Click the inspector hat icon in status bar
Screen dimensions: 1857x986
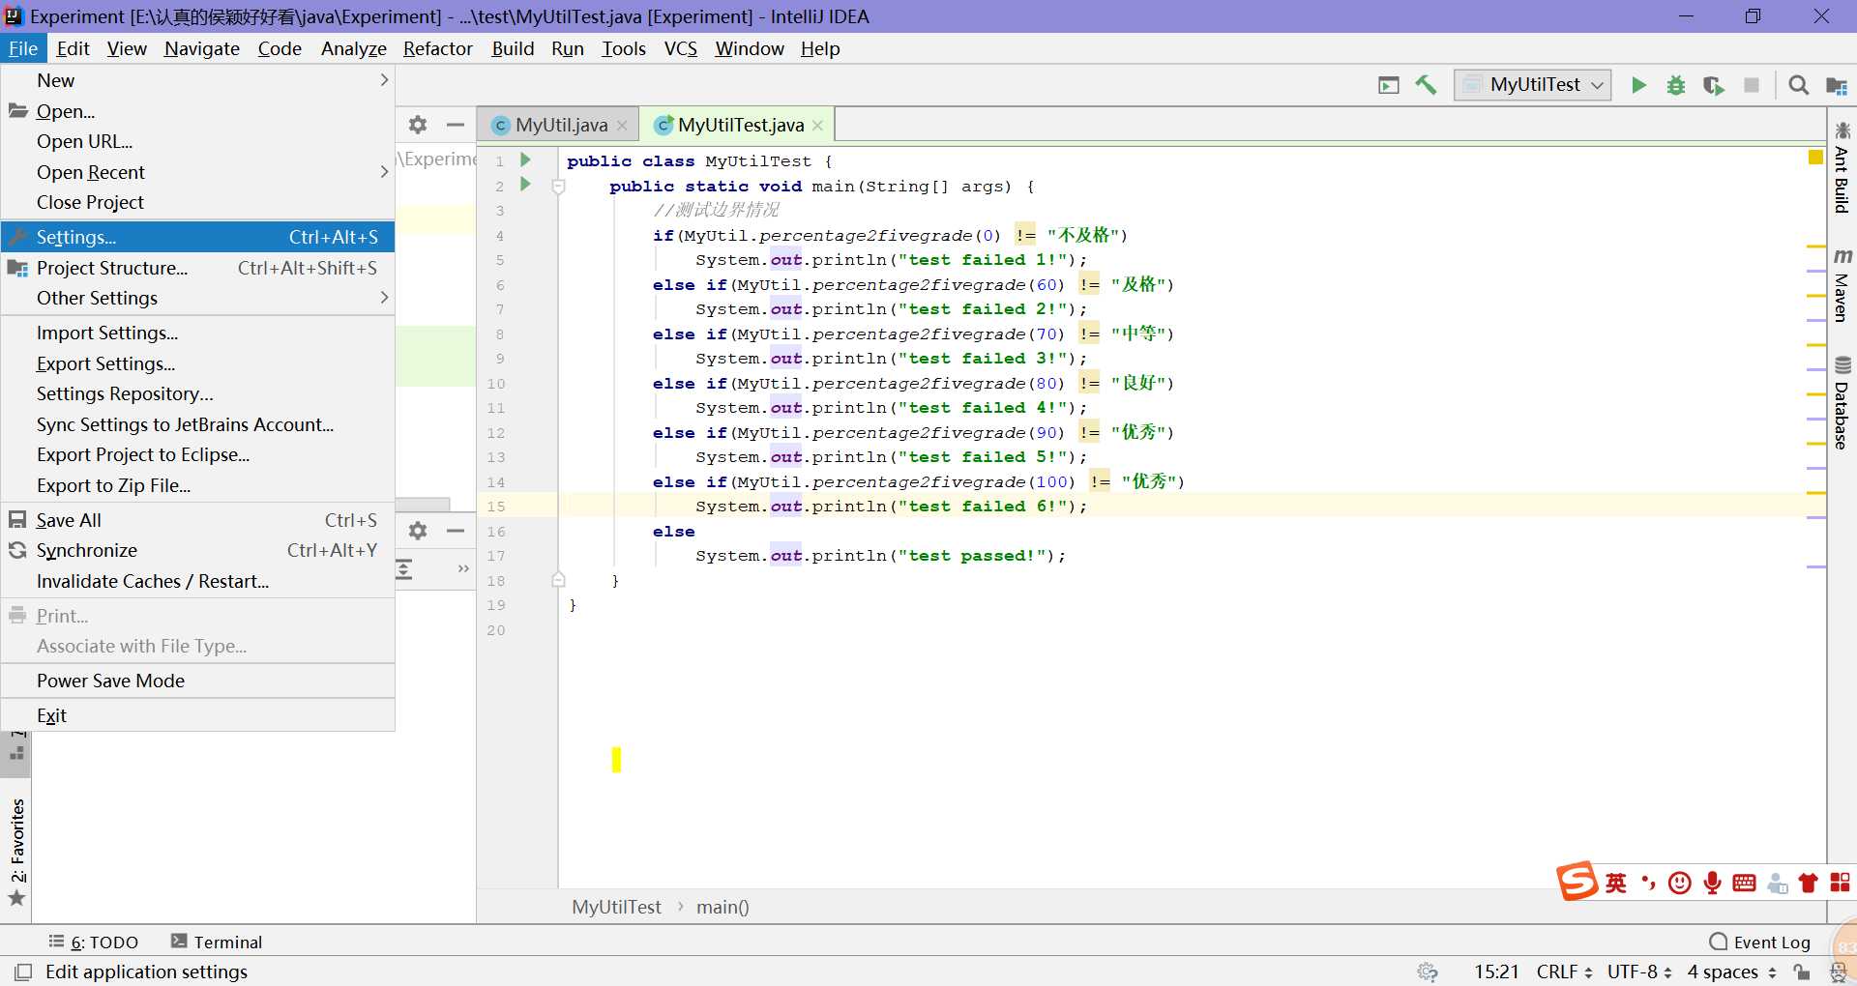coord(1838,972)
